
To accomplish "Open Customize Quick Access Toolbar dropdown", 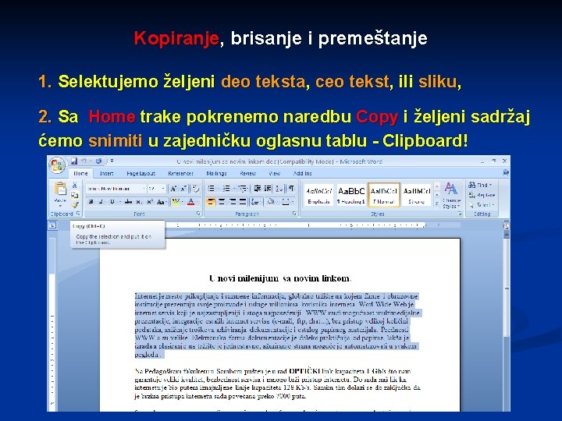I will pos(112,161).
